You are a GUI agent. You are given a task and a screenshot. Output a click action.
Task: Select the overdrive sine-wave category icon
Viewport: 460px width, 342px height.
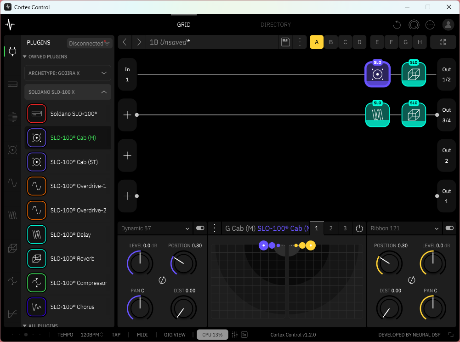click(12, 182)
